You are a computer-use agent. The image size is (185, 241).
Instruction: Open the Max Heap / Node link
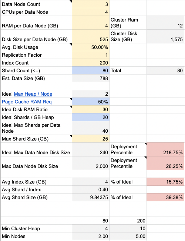coord(33,94)
